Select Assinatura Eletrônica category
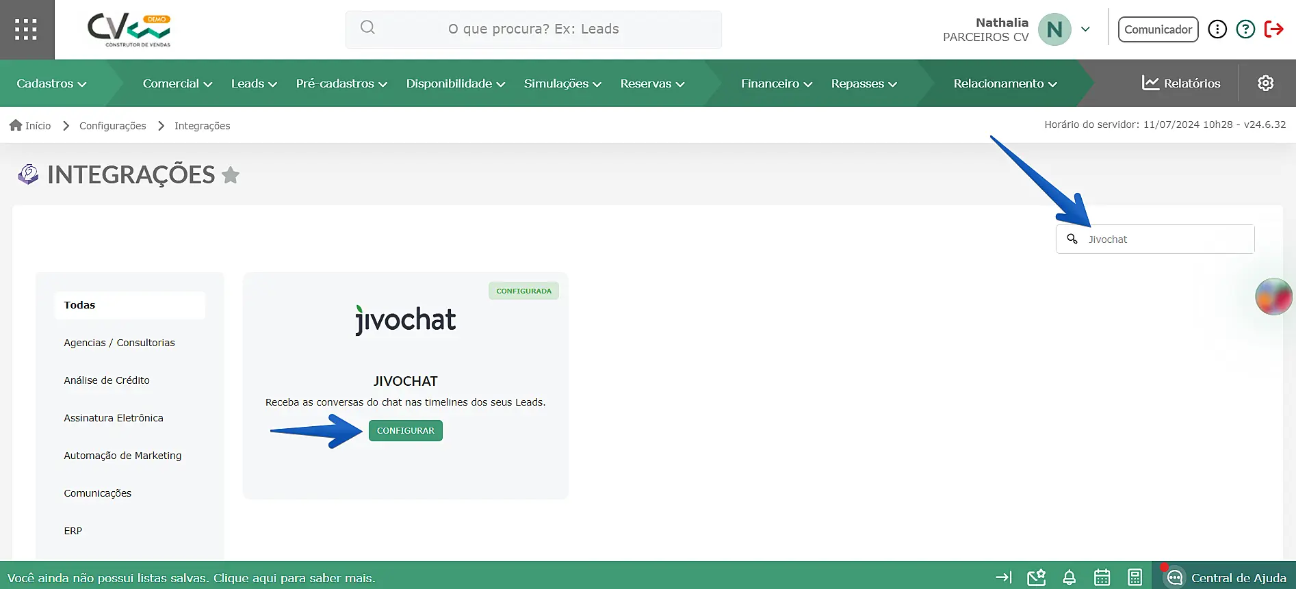Image resolution: width=1296 pixels, height=589 pixels. [114, 418]
